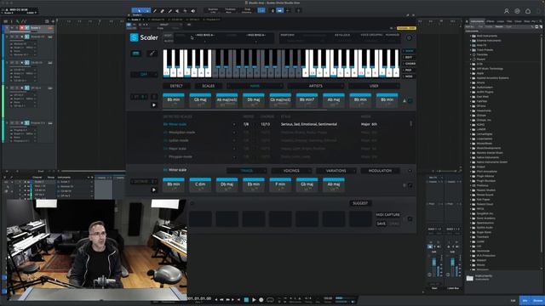Open the TRIADS dropdown in Scaler
This screenshot has width=545, height=306.
(x=246, y=171)
